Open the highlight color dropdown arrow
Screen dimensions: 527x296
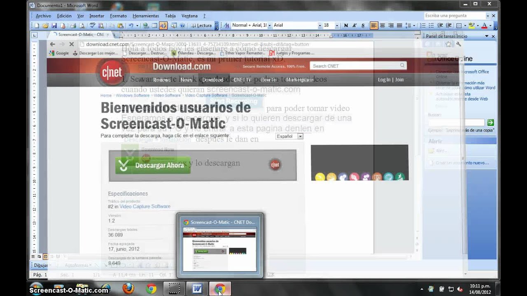point(478,25)
